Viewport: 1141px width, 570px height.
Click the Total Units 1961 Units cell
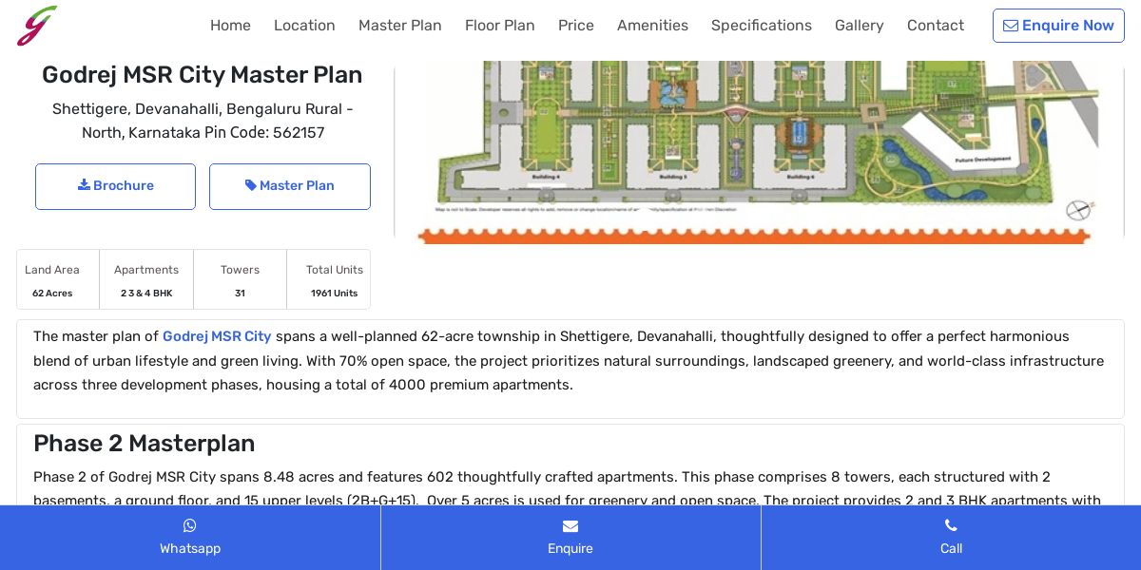(329, 279)
